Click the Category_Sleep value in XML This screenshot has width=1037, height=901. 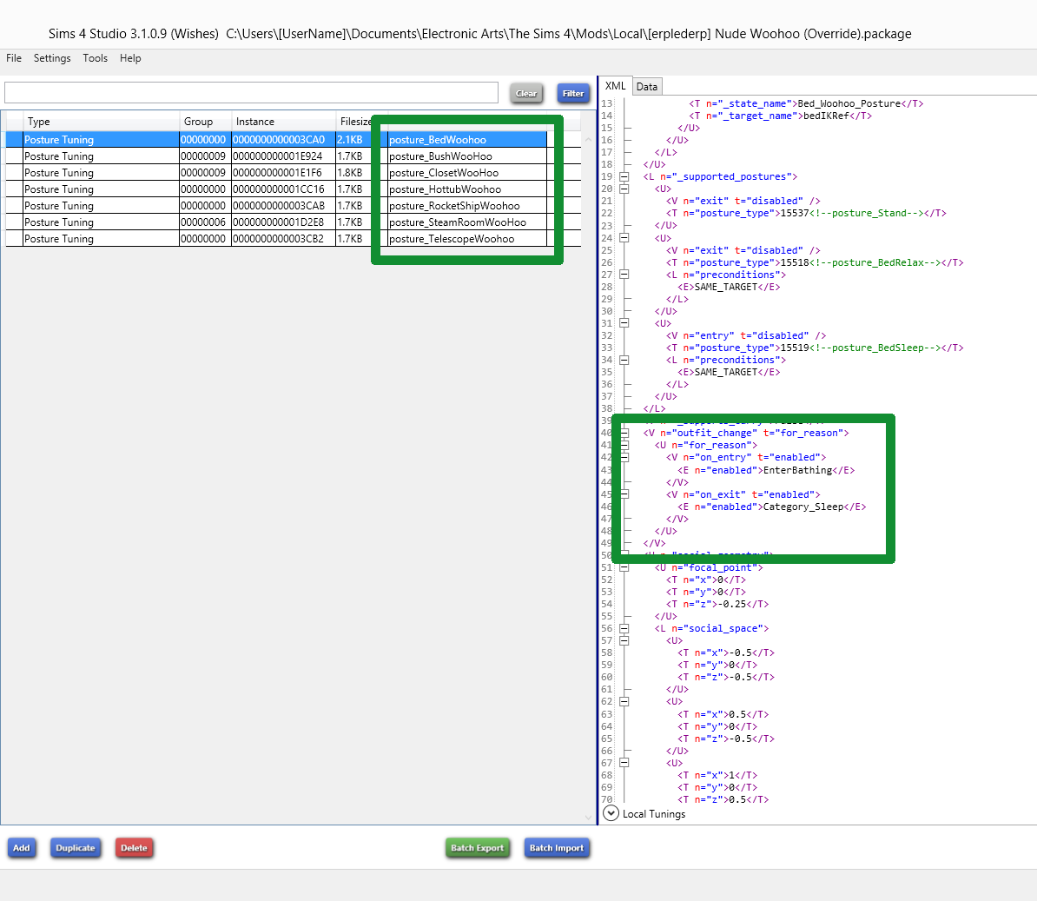(x=803, y=507)
